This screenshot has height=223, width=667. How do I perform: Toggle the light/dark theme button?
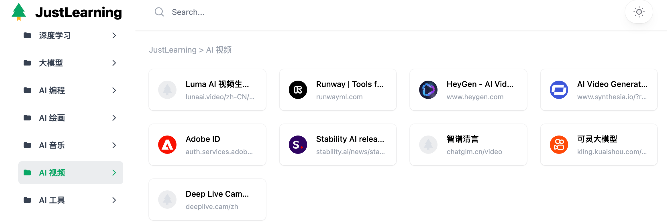639,12
